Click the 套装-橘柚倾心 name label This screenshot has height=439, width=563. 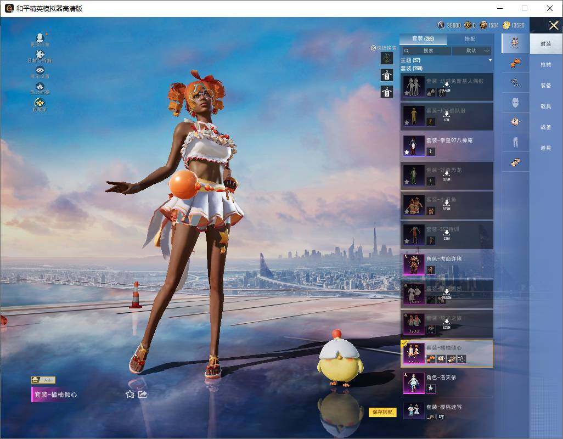(55, 395)
